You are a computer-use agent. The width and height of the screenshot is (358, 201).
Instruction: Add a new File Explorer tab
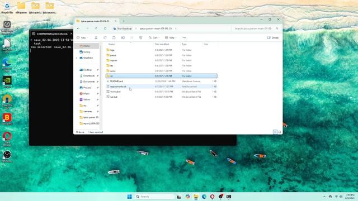click(124, 21)
